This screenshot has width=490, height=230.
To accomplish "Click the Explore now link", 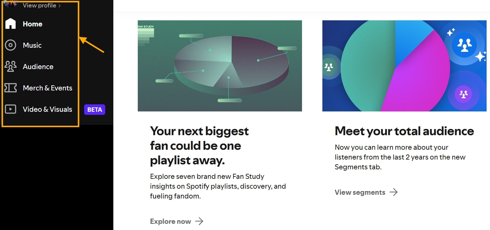I will (x=171, y=222).
